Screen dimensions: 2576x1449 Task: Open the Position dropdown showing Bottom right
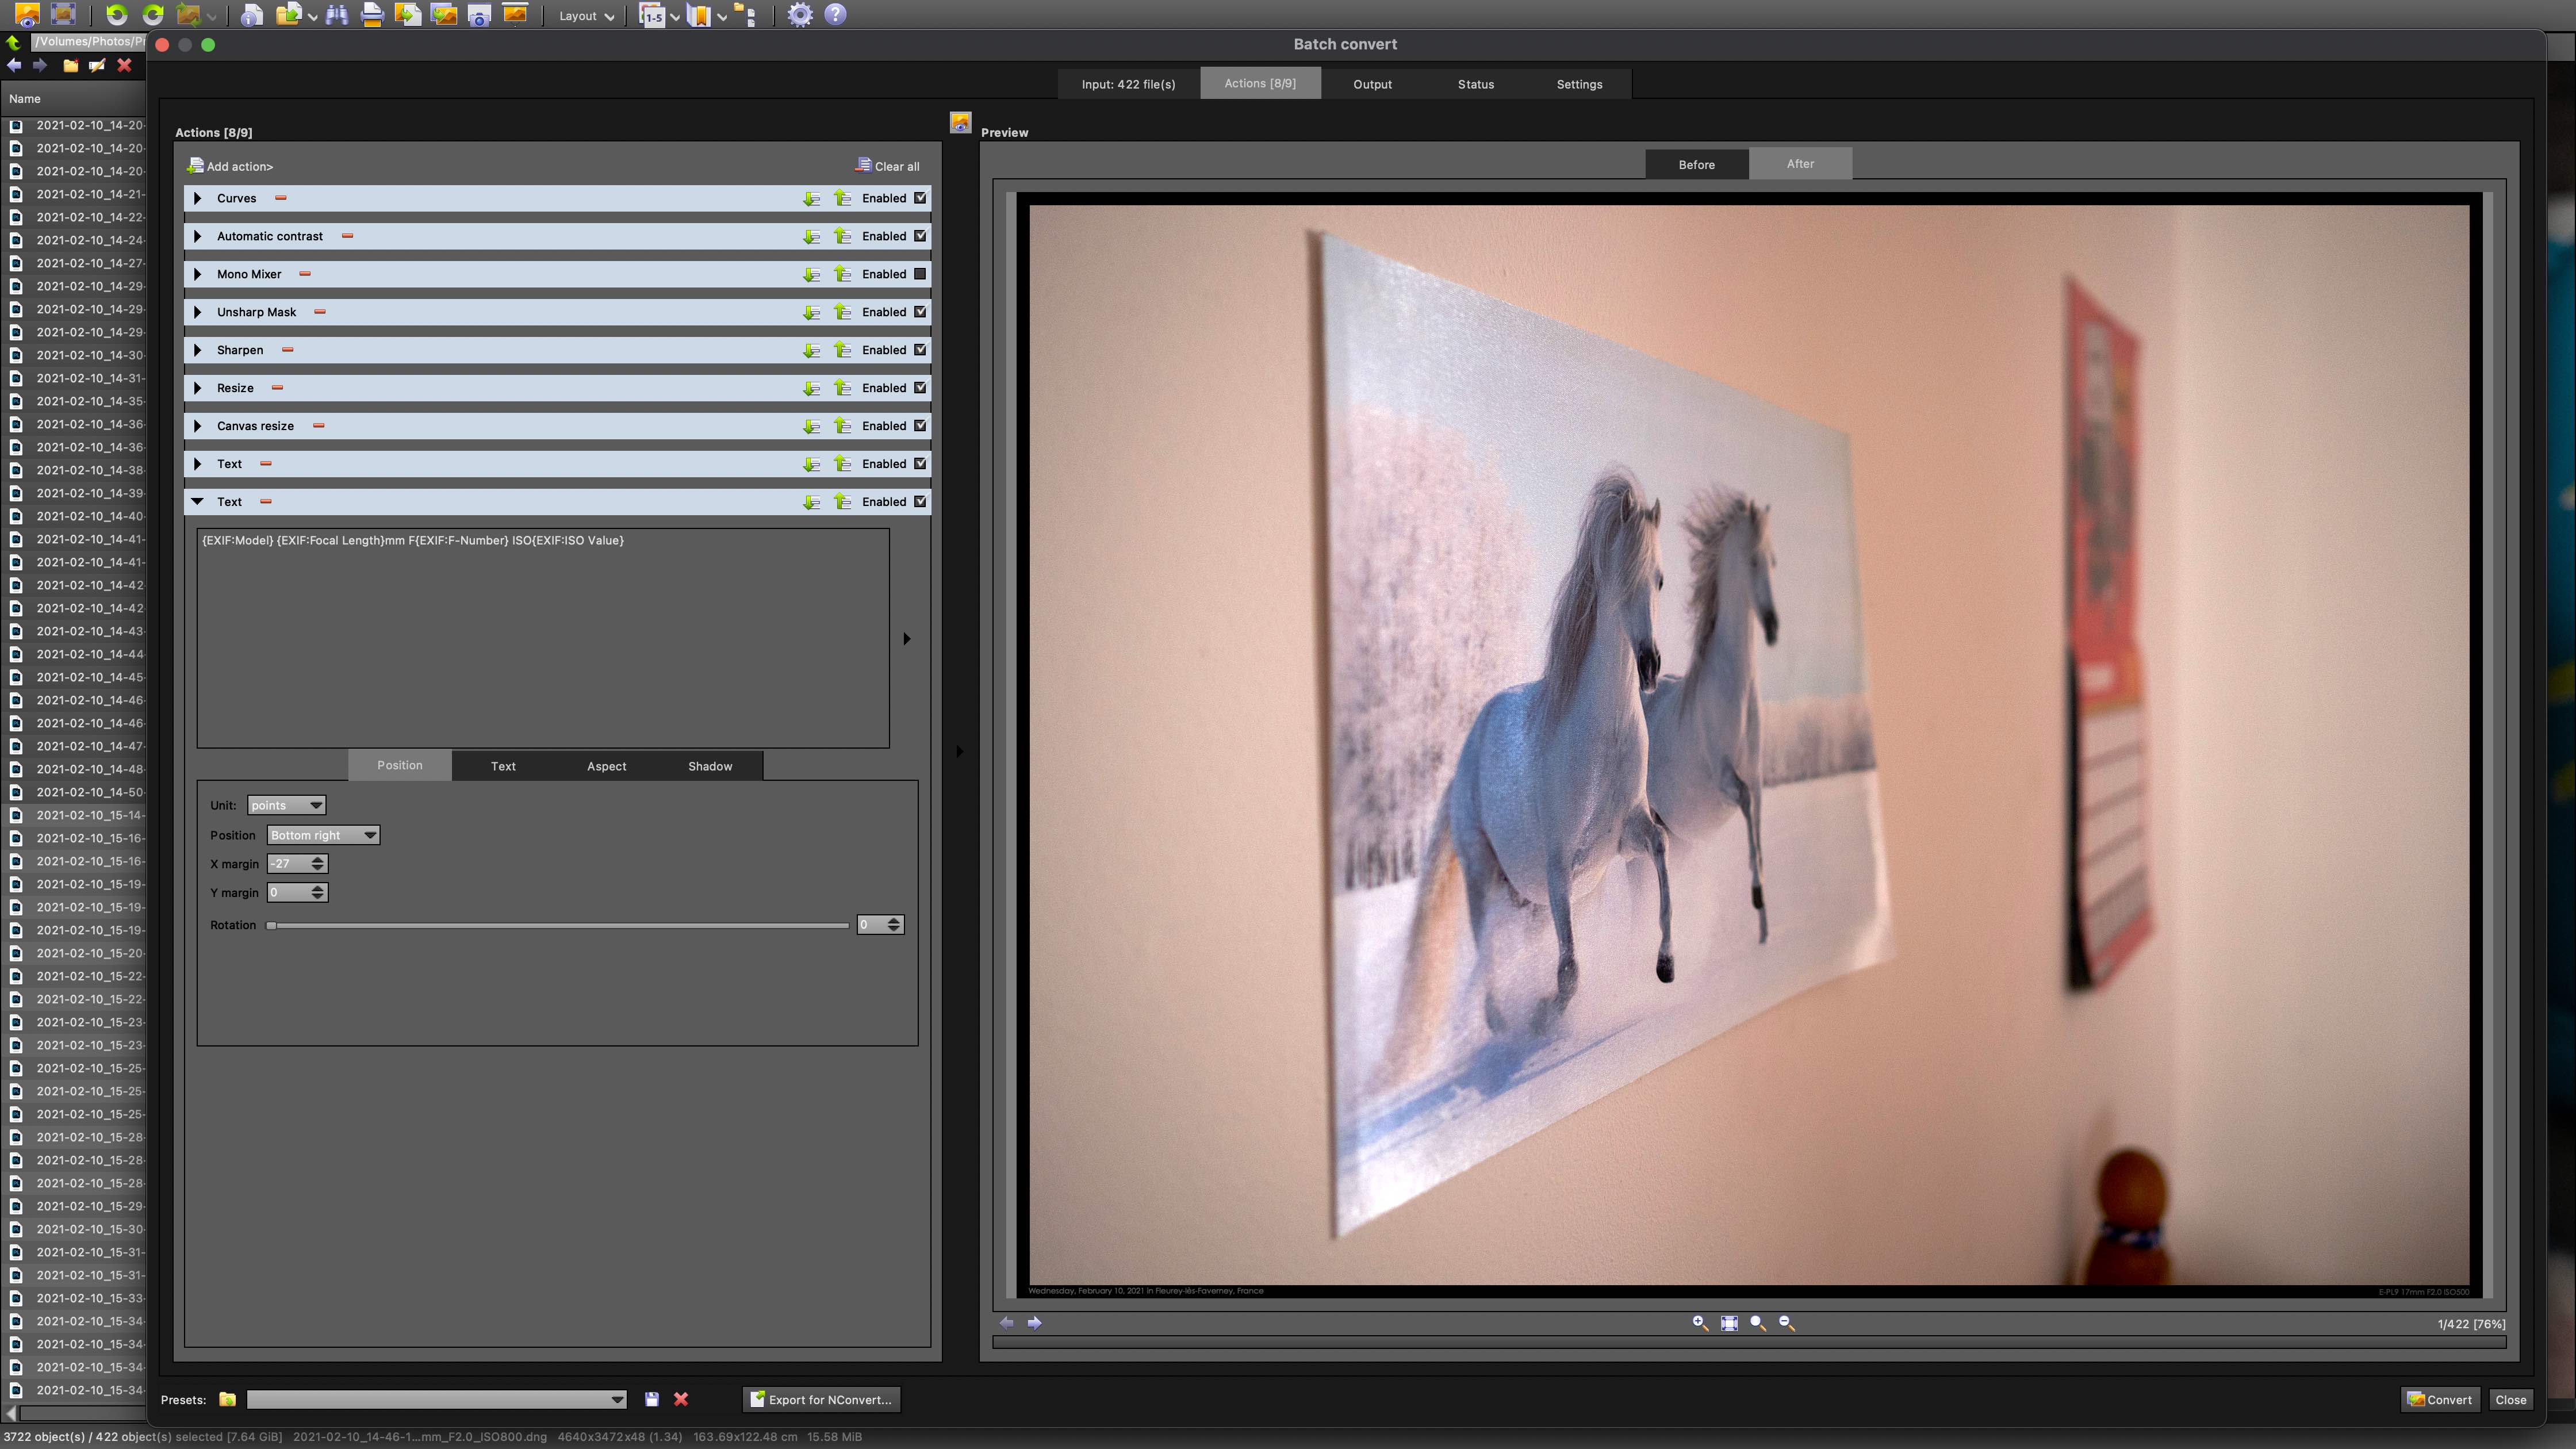(323, 835)
